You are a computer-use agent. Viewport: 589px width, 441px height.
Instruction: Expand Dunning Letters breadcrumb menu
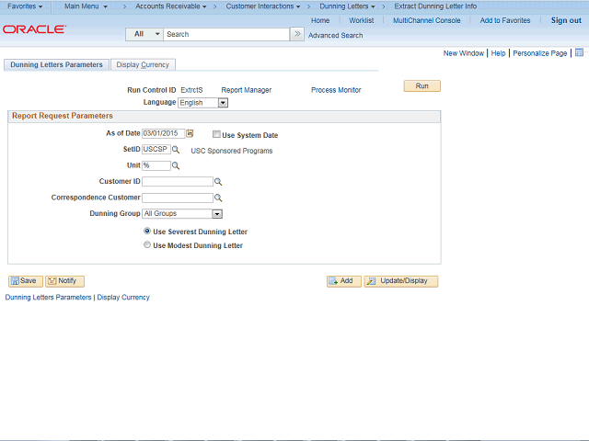(347, 6)
